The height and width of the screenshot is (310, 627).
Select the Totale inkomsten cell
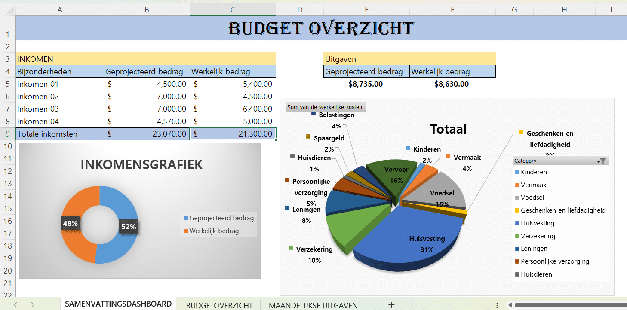pyautogui.click(x=59, y=134)
